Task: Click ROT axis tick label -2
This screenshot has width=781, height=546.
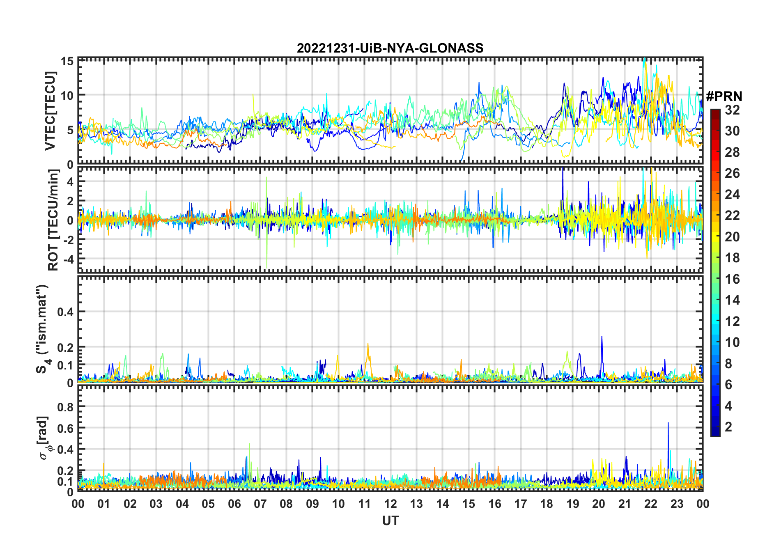Action: [68, 240]
